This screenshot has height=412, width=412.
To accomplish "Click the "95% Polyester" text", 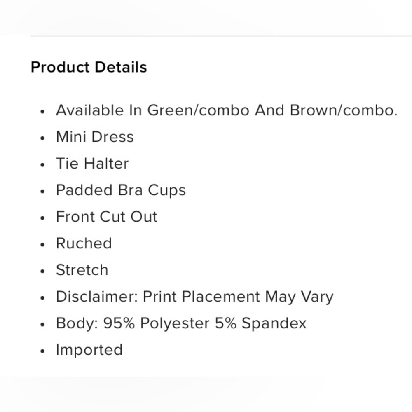I will pos(157,323).
